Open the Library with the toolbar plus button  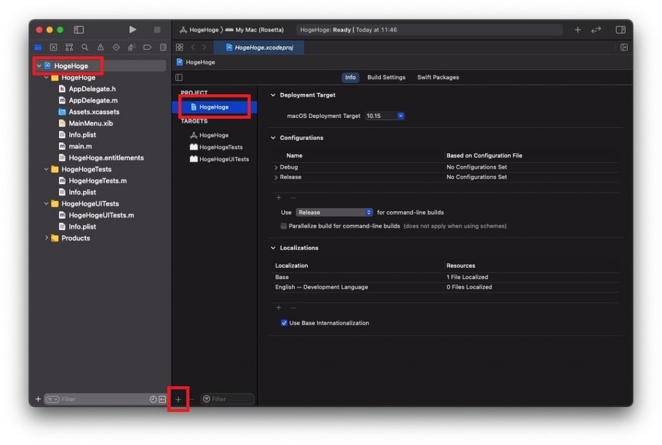(x=577, y=30)
